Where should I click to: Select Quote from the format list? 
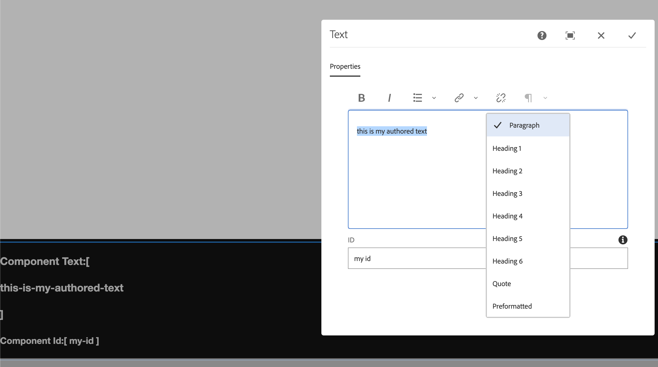tap(502, 284)
